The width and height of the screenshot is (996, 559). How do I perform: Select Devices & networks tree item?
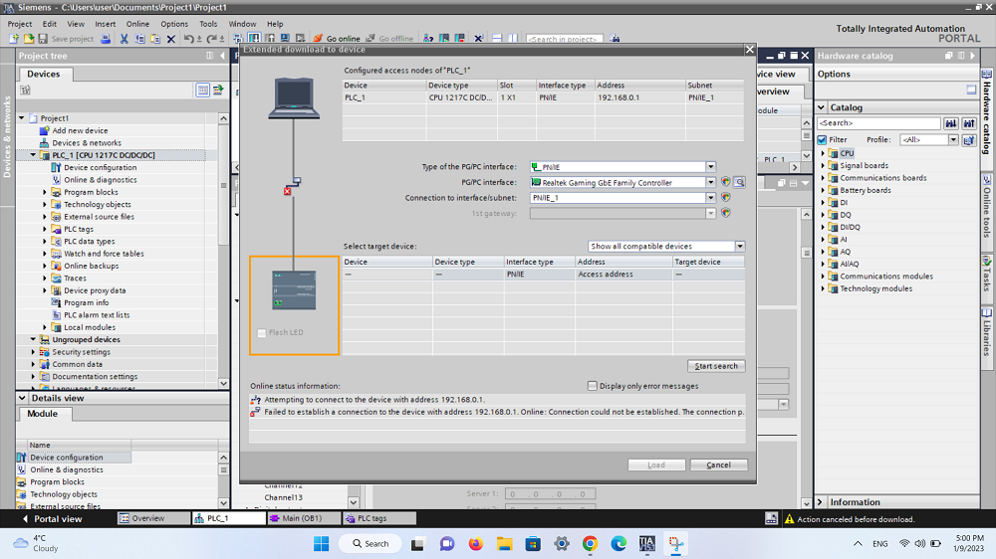coord(87,143)
